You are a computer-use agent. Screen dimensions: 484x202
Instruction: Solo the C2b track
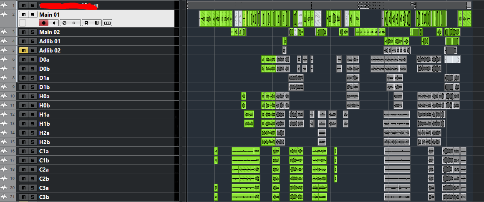pos(33,179)
